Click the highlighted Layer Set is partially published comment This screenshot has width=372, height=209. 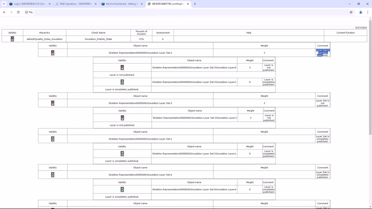click(322, 53)
